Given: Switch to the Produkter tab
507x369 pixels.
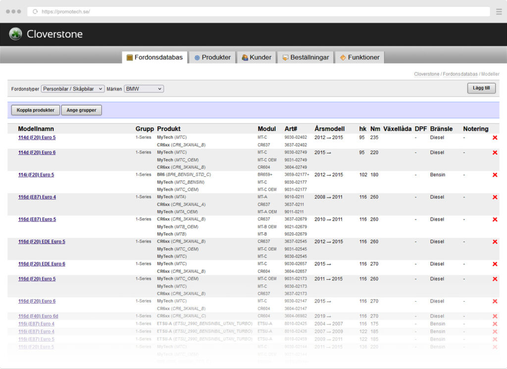Looking at the screenshot, I should pos(212,57).
